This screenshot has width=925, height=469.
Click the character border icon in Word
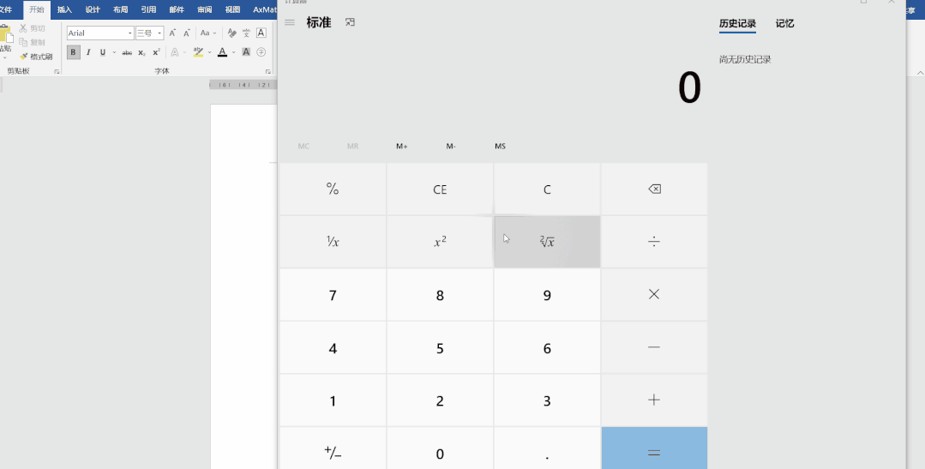261,33
